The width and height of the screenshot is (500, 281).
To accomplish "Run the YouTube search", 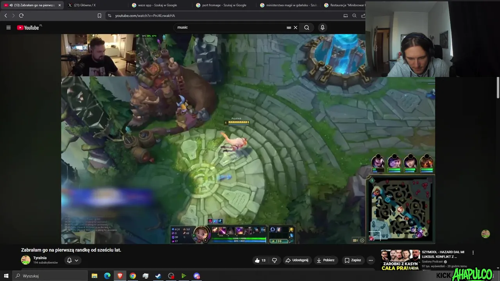I will coord(307,27).
